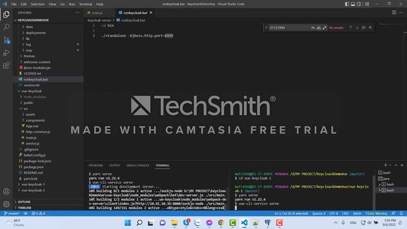The width and height of the screenshot is (407, 229).
Task: Open the Selection menu
Action: [38, 4]
